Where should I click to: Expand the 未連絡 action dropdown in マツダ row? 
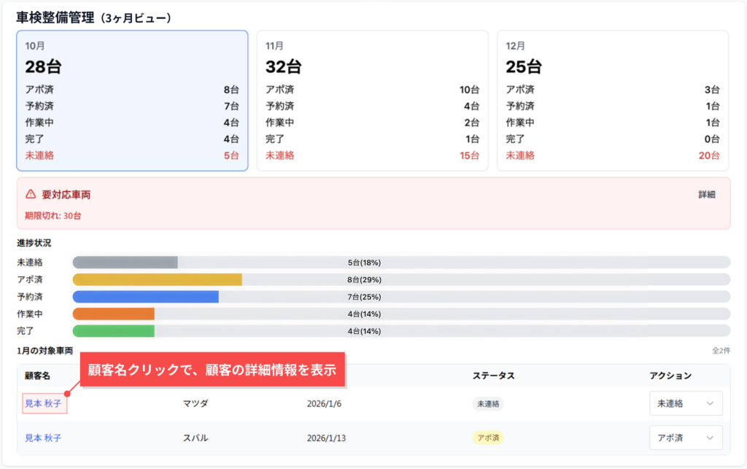tap(686, 403)
